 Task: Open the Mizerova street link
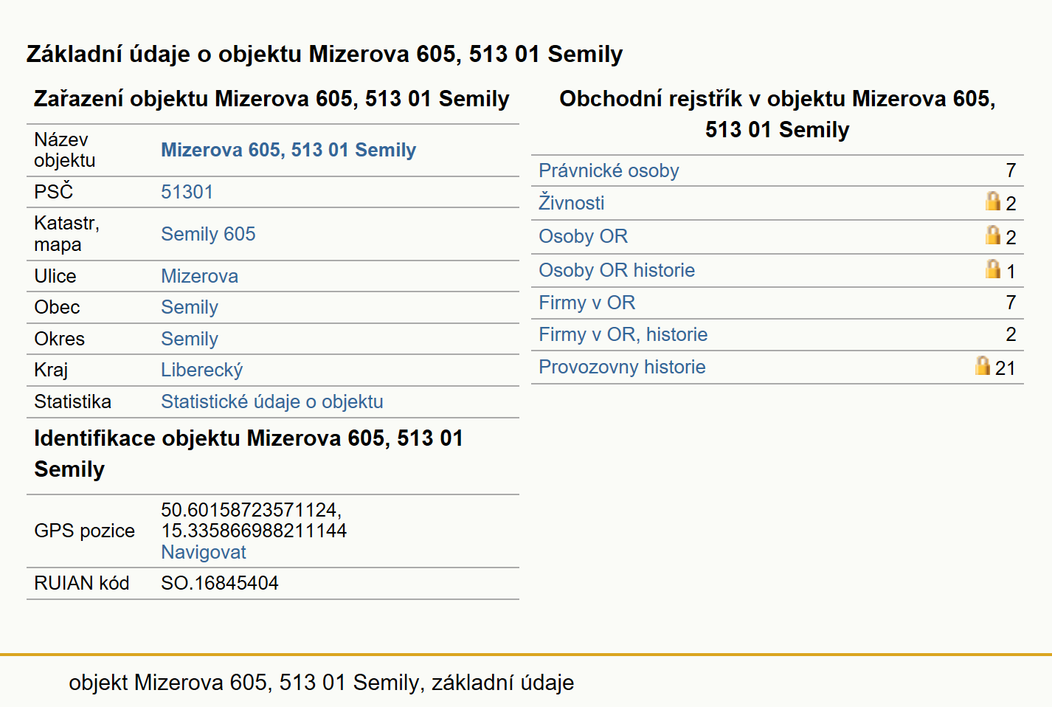pyautogui.click(x=200, y=276)
